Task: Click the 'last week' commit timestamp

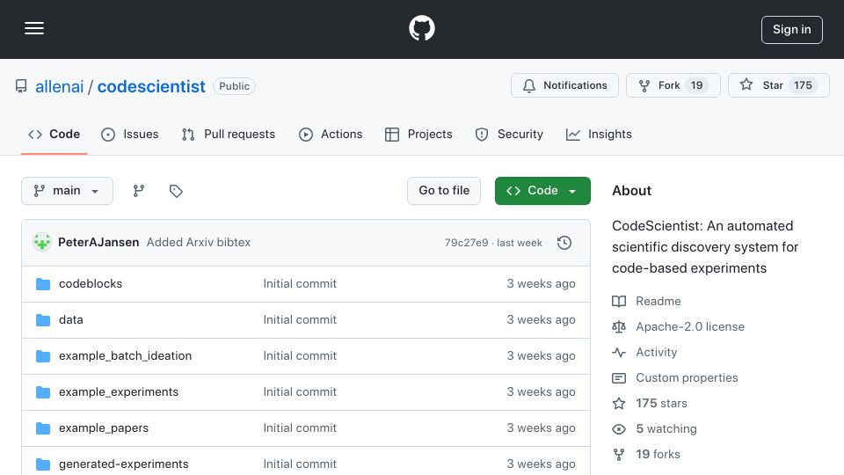Action: click(x=520, y=243)
